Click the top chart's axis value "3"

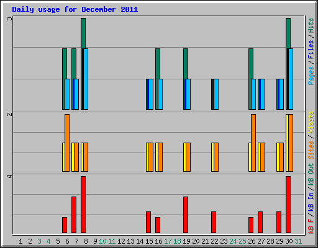click(9, 19)
